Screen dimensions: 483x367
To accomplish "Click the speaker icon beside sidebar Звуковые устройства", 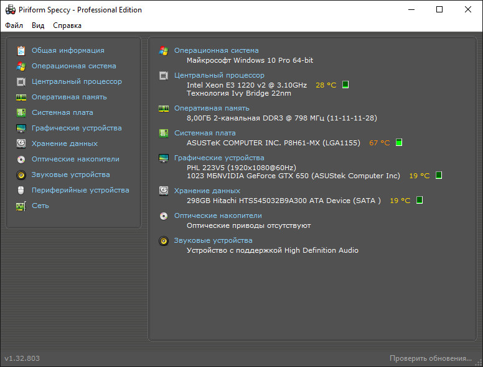I will [x=21, y=175].
